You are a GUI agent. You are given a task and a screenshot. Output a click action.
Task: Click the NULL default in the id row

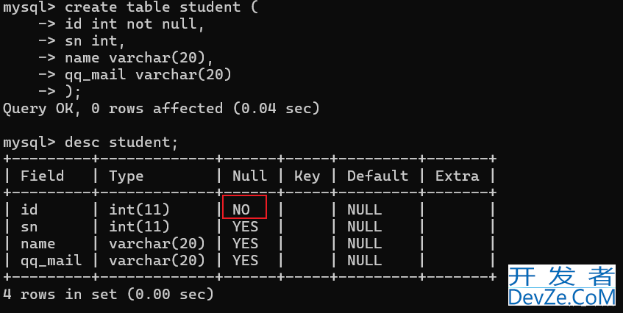pyautogui.click(x=364, y=209)
